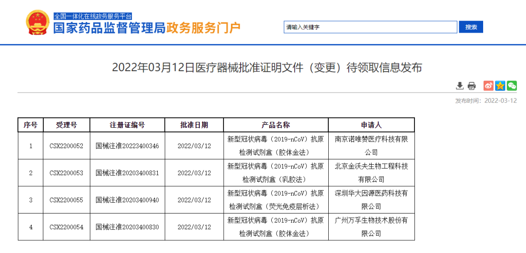
Task: Click approval date in row CSX2200052
Action: point(194,146)
